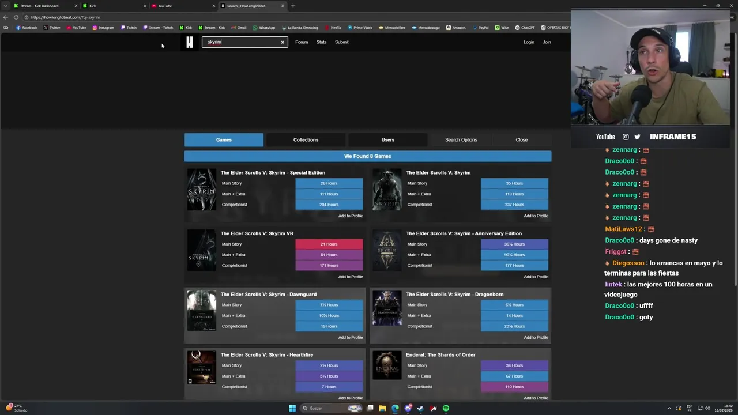The width and height of the screenshot is (738, 415).
Task: Go back with the browser back arrow
Action: (x=5, y=17)
